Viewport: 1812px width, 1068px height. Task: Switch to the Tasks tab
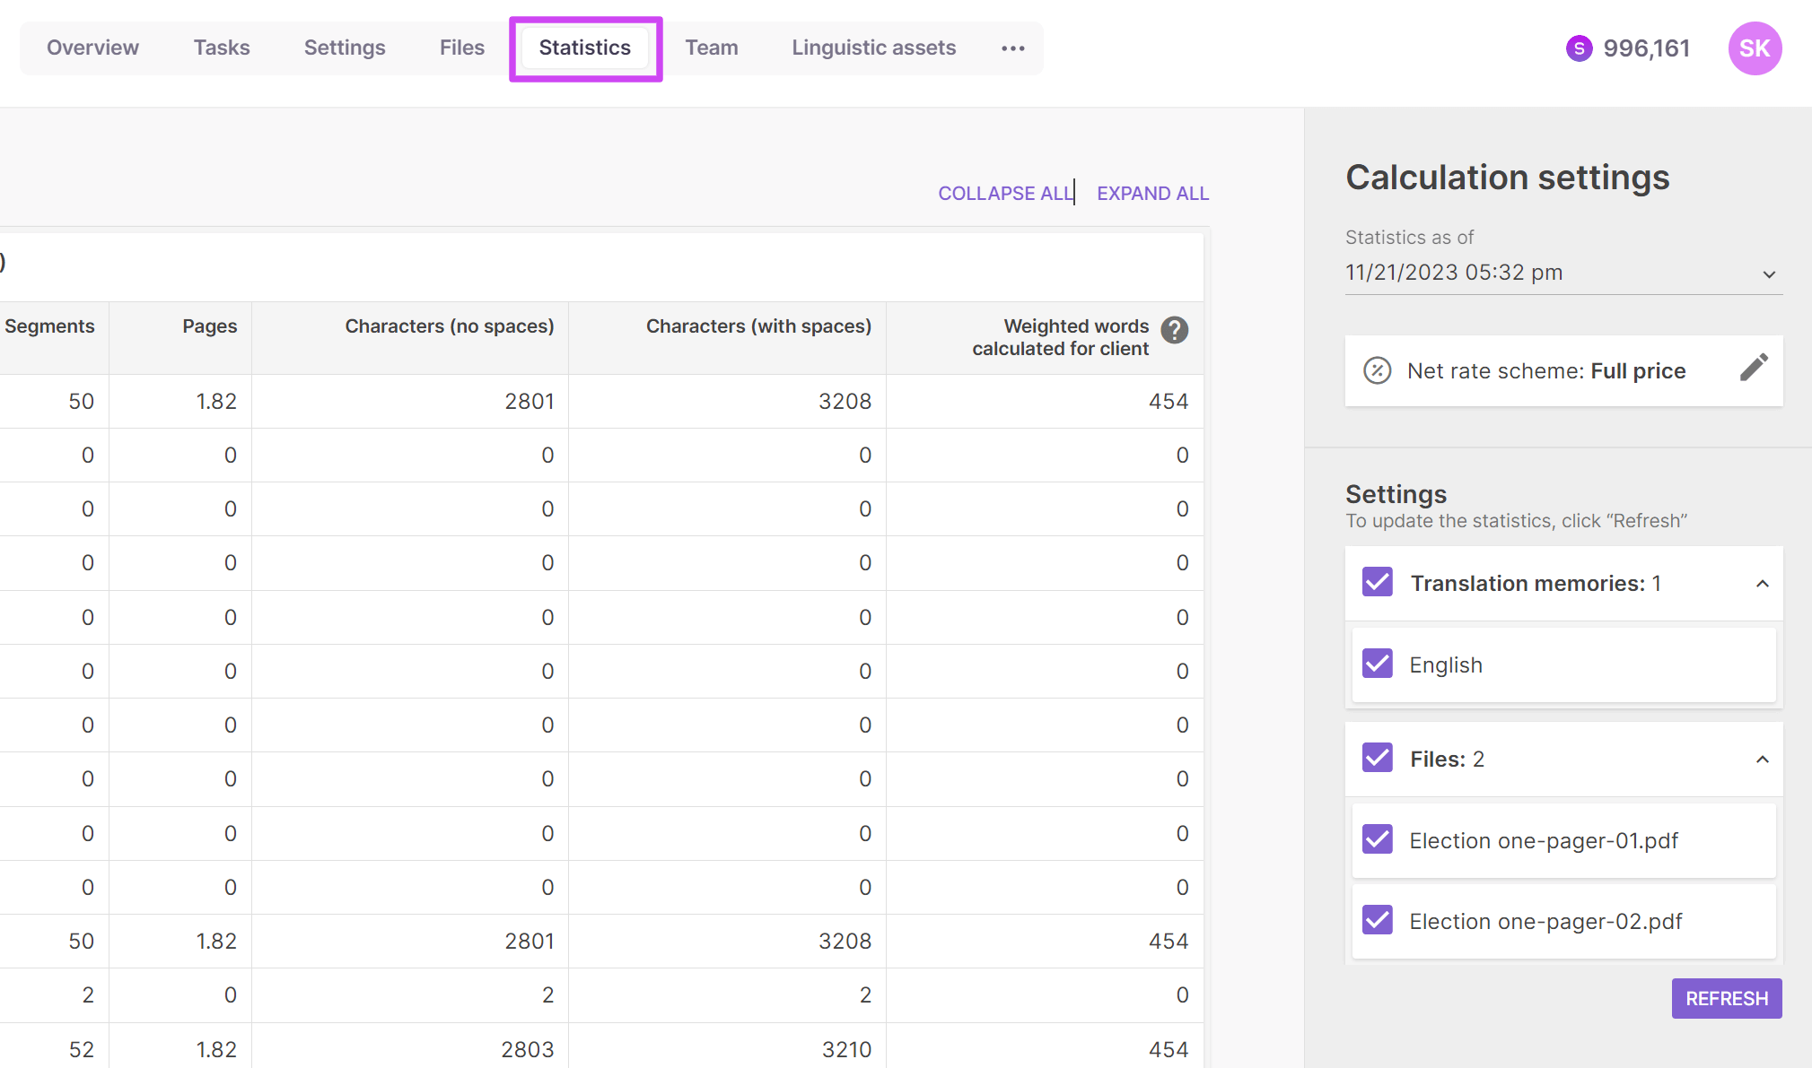[x=222, y=48]
